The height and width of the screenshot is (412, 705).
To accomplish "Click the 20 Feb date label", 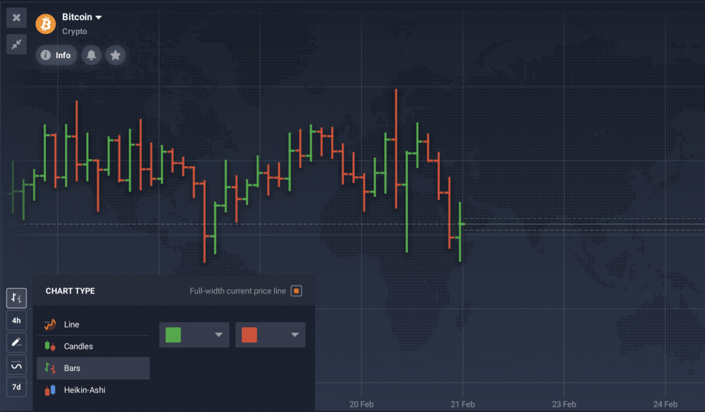I will (361, 404).
